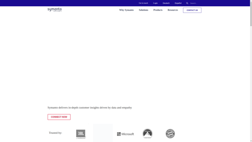Click the Symanto logo
Screen dimensions: 252x142
click(54, 9)
